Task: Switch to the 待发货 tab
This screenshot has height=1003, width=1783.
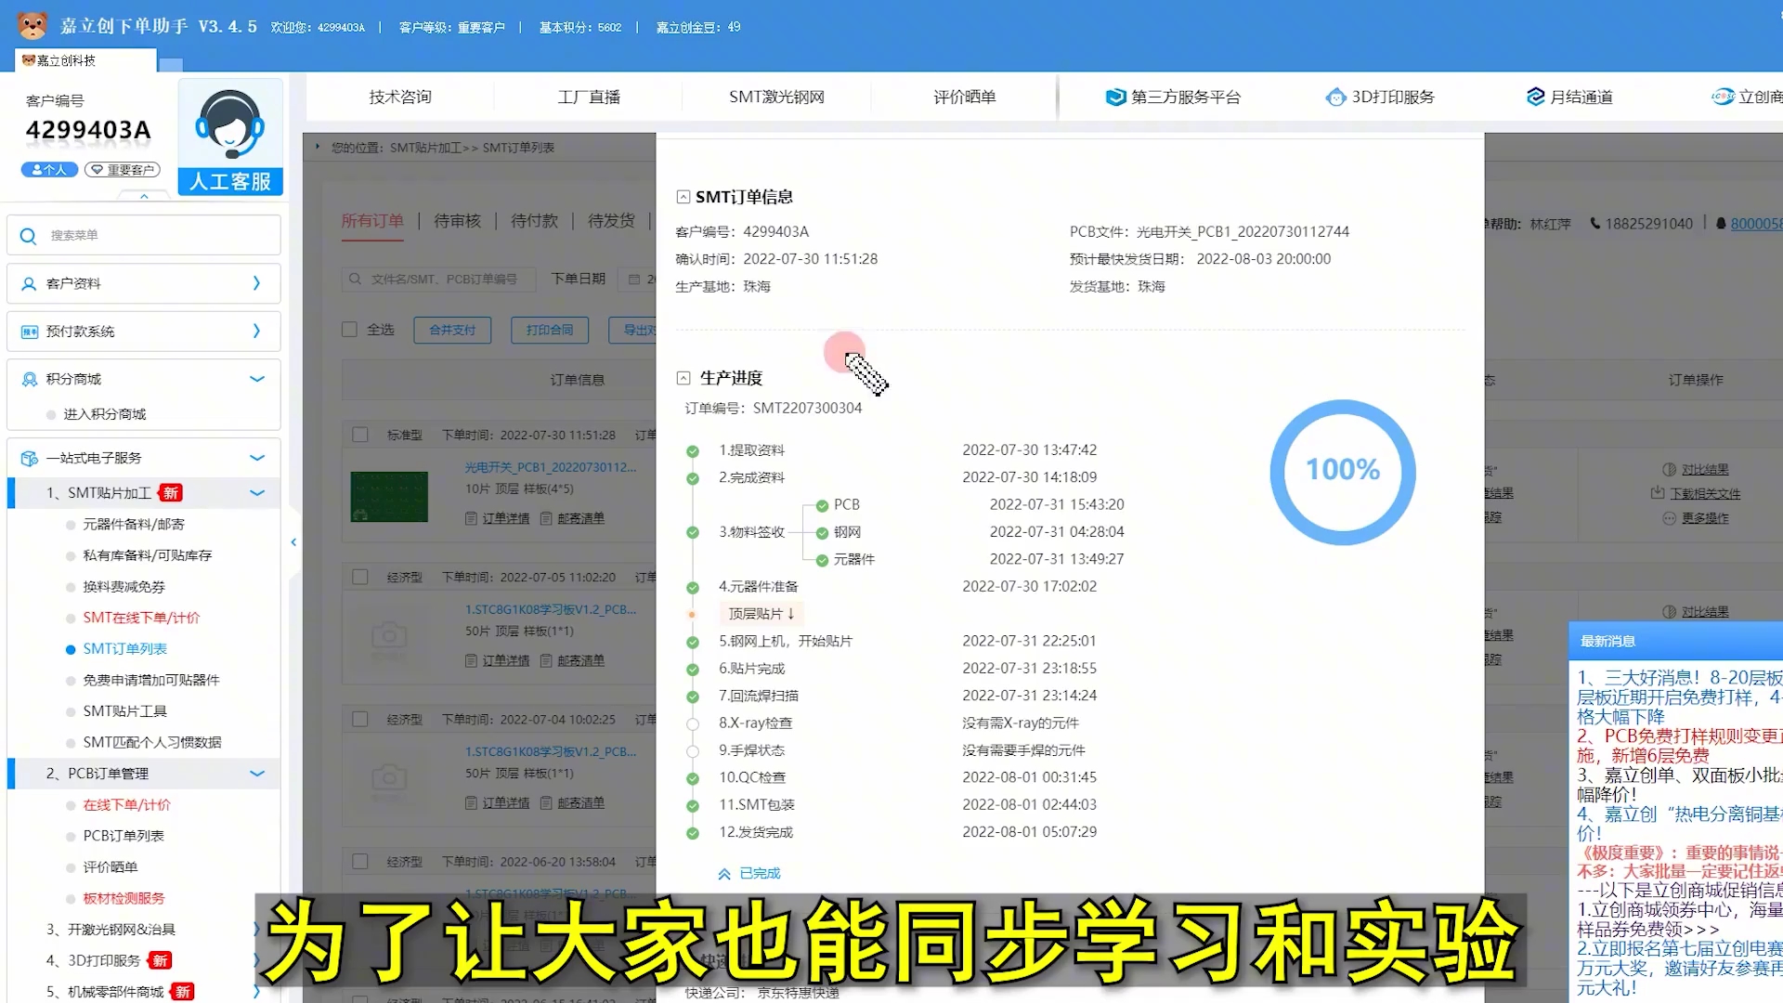Action: (x=612, y=221)
